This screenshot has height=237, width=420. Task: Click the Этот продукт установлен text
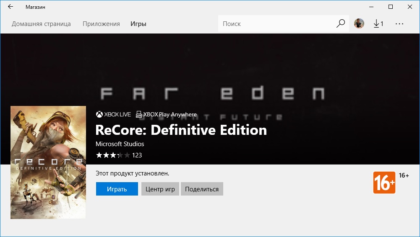click(132, 173)
